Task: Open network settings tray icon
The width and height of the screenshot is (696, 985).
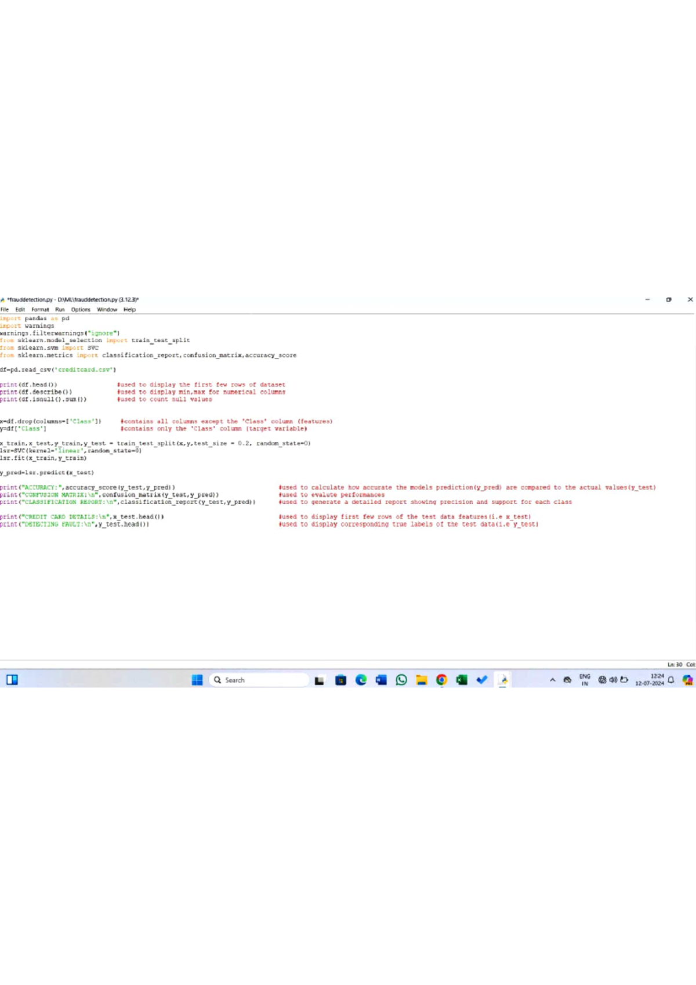Action: tap(602, 680)
